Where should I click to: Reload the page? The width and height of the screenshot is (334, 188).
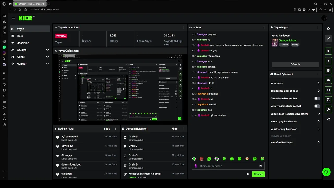pyautogui.click(x=20, y=10)
